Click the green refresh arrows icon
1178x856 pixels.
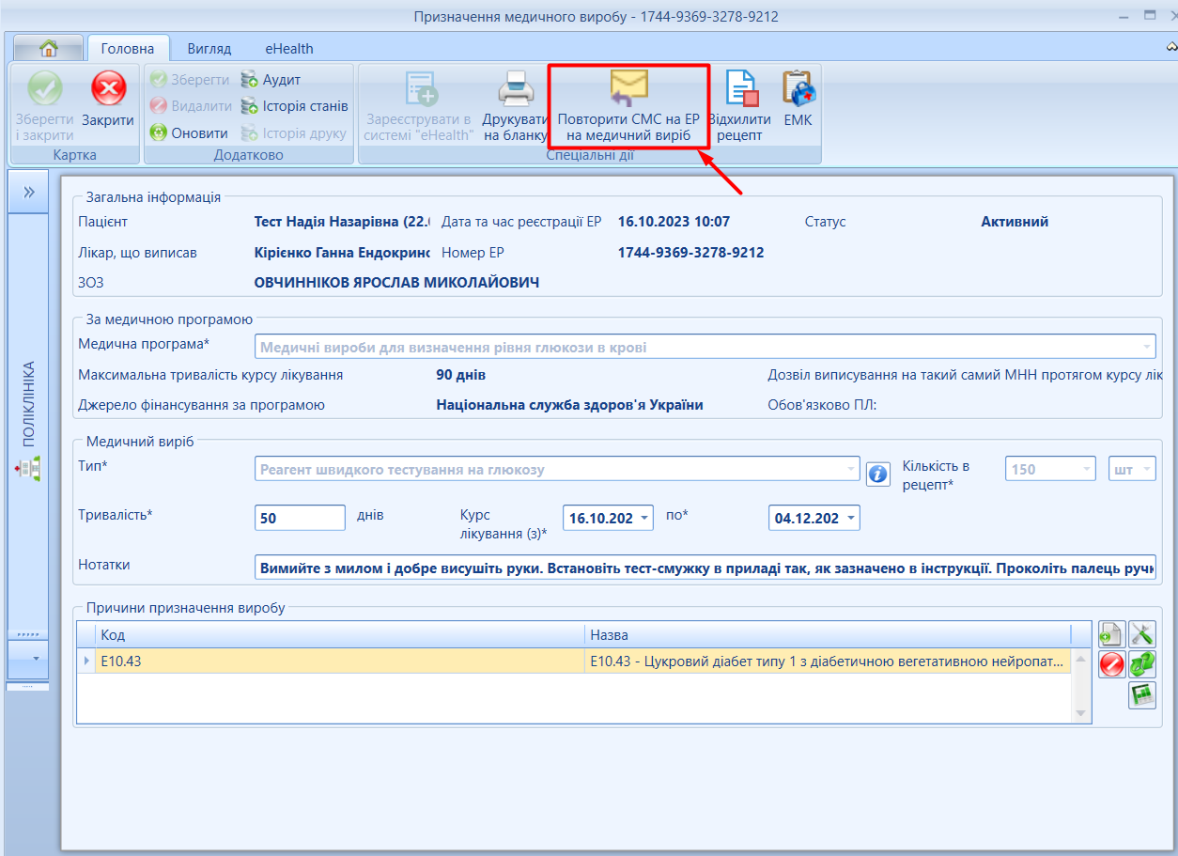coord(1142,664)
